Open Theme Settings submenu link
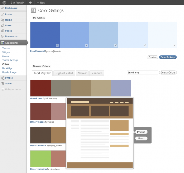Viewport: 184px width, 173px height. 10,60
